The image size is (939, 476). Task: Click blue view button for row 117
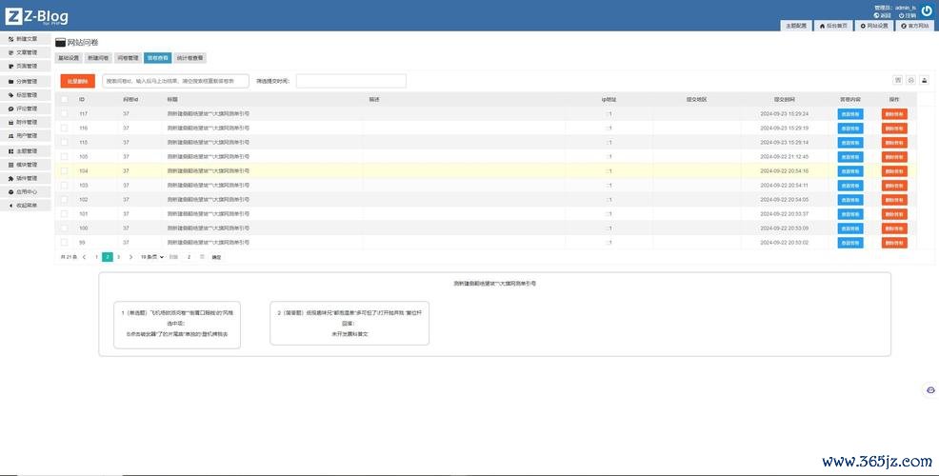point(850,113)
